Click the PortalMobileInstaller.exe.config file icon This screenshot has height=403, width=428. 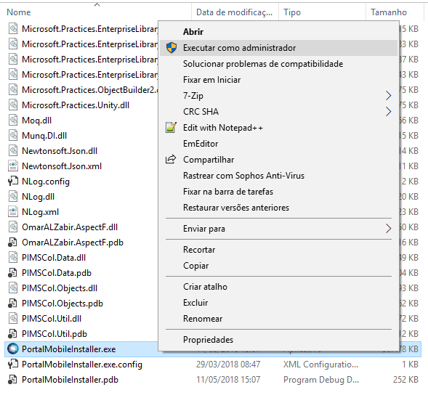[13, 365]
